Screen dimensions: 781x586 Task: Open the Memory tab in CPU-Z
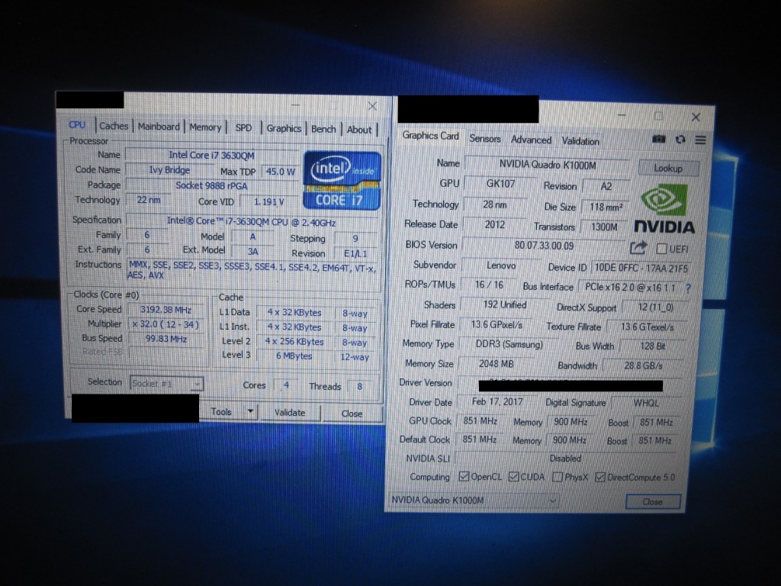coord(205,127)
